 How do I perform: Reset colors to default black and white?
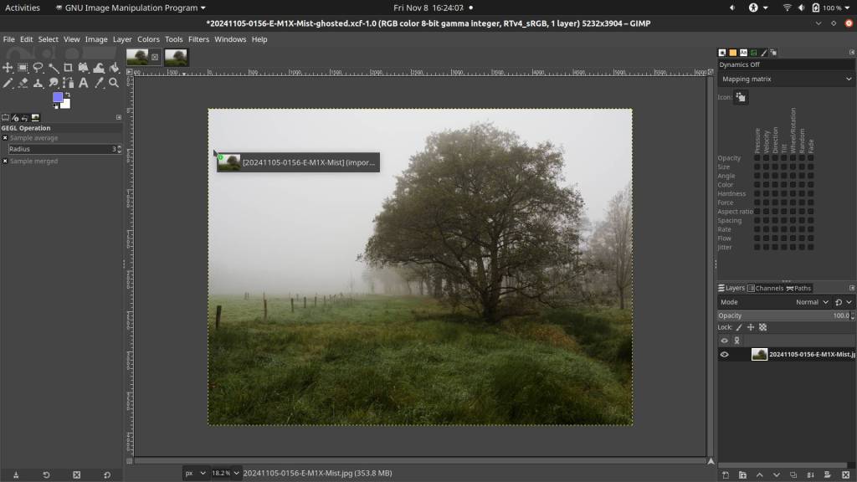pos(55,106)
